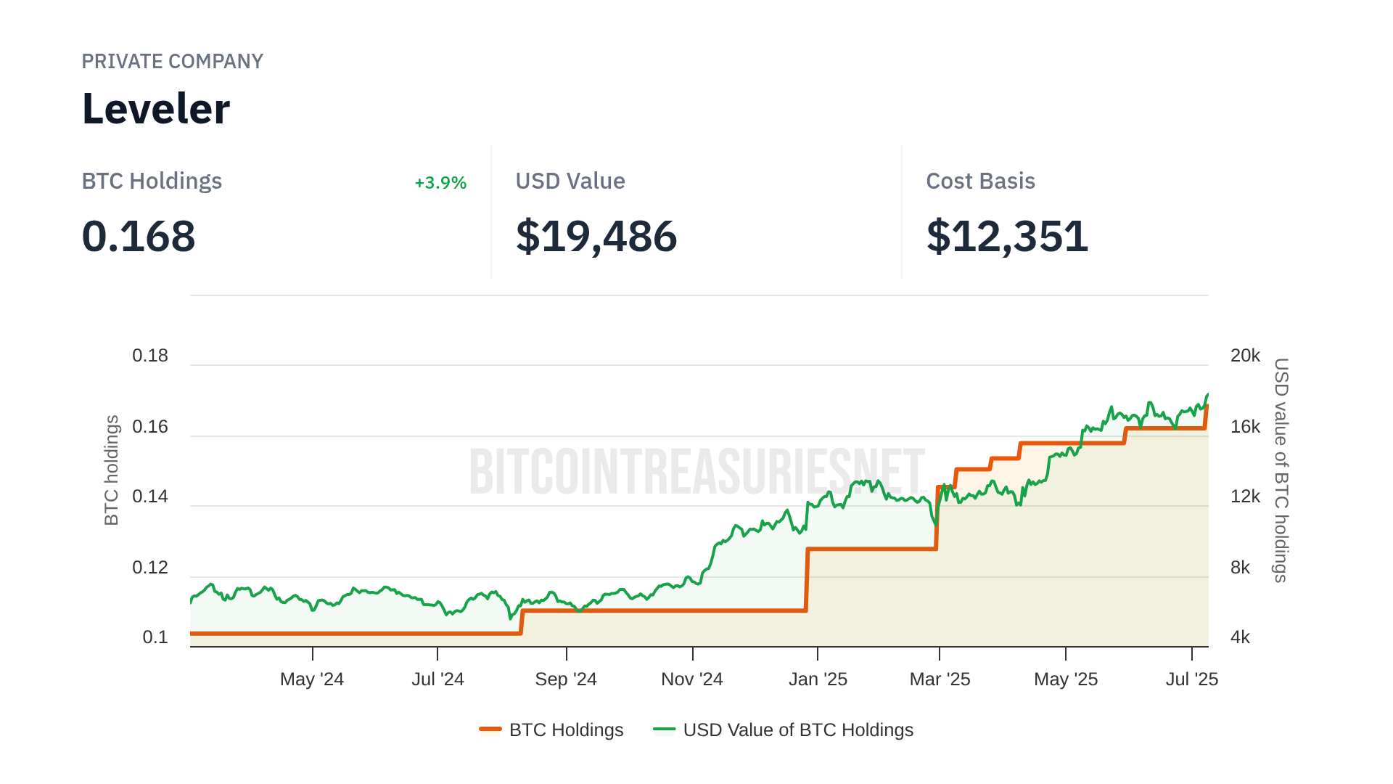
Task: Click the green USD Value legend line swatch
Action: click(664, 729)
